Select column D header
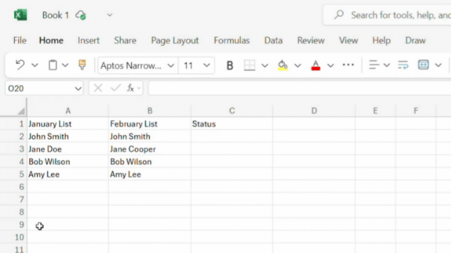451x253 pixels. (x=314, y=111)
